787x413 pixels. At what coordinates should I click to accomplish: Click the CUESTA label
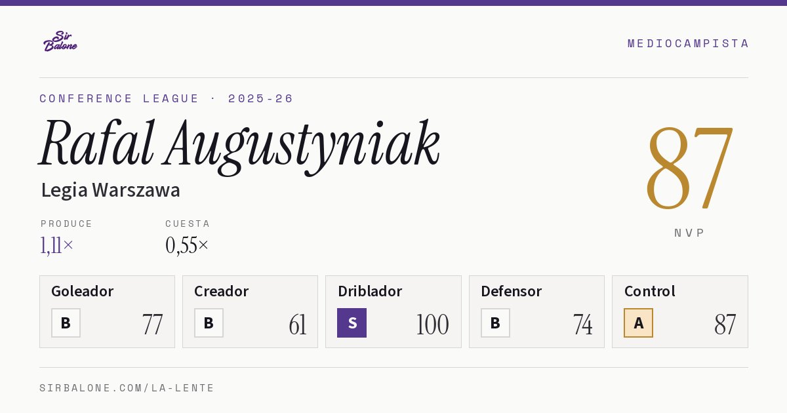click(188, 224)
